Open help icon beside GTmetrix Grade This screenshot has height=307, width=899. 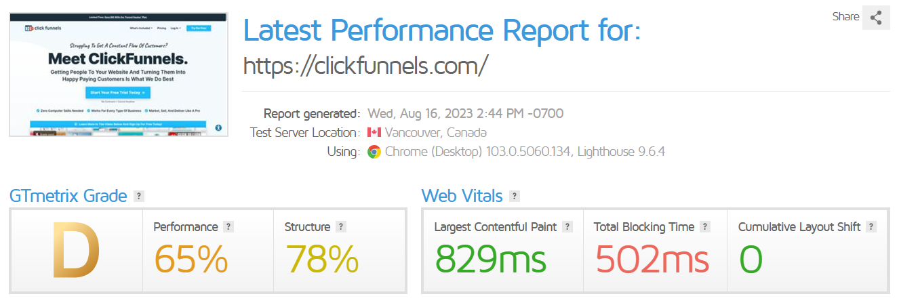[x=139, y=197]
